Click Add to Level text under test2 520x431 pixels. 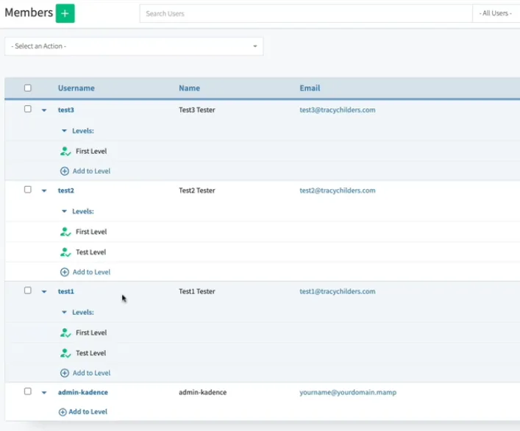[x=91, y=272]
